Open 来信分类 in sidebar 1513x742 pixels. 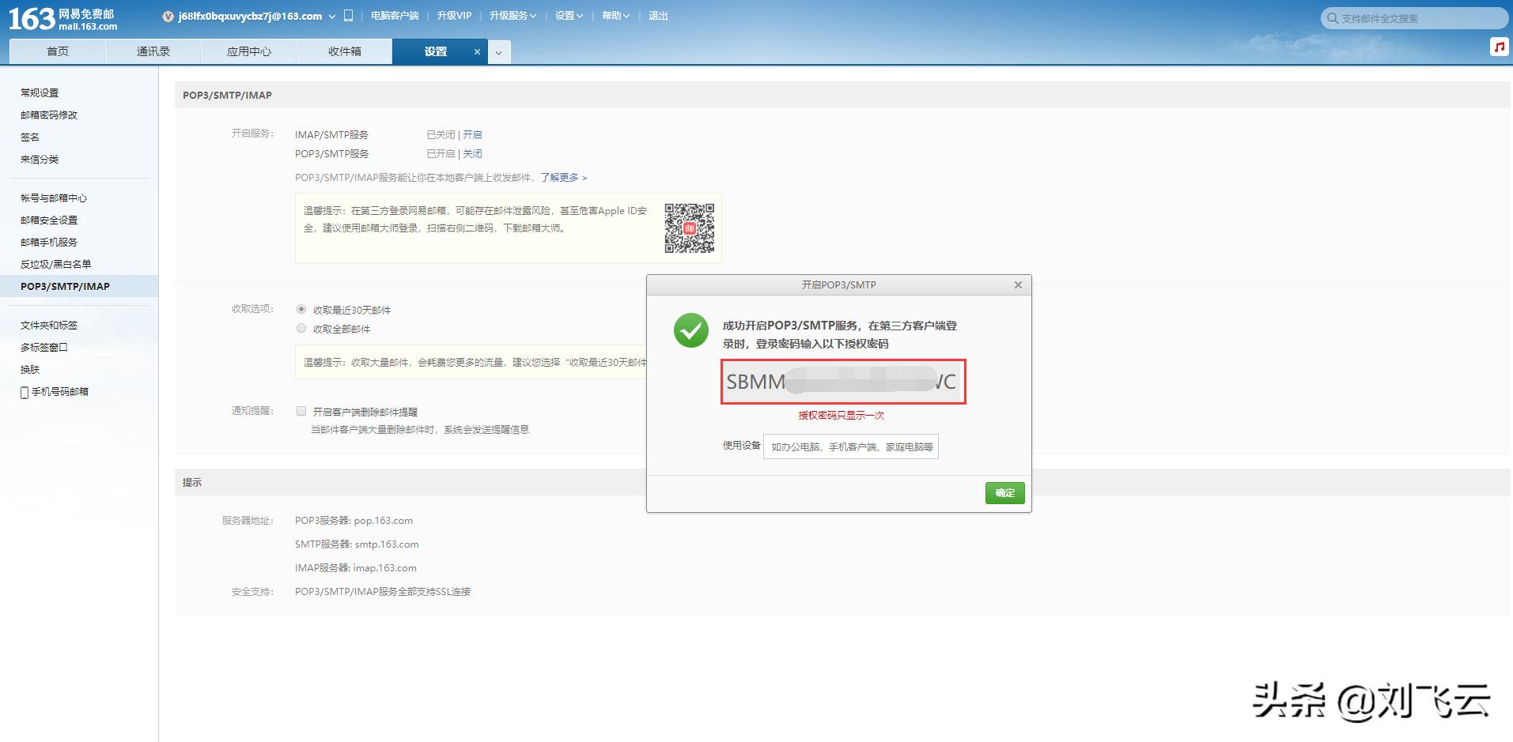click(x=40, y=160)
